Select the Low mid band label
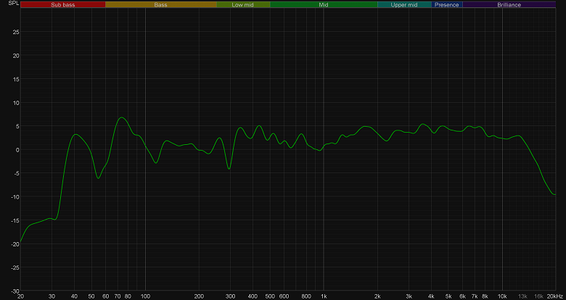 [x=243, y=4]
